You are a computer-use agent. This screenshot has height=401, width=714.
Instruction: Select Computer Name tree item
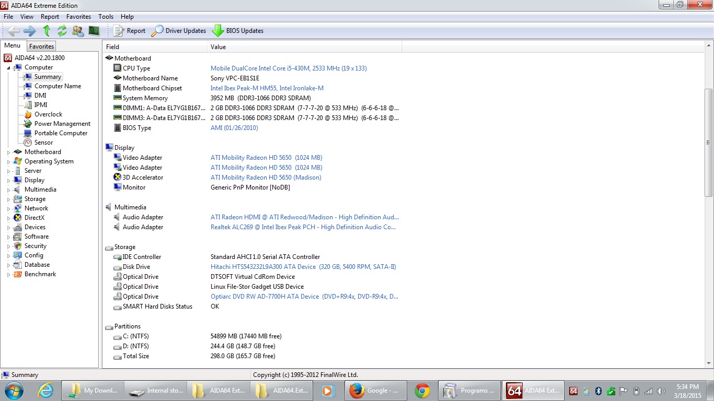(x=57, y=86)
